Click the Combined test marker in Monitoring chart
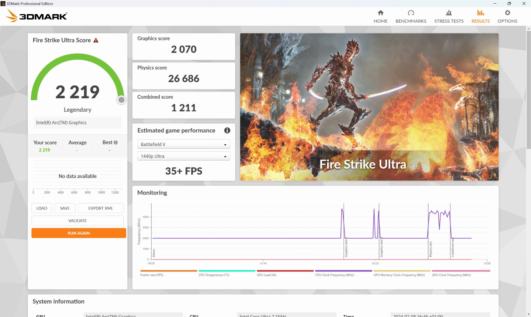531x317 pixels. point(453,247)
